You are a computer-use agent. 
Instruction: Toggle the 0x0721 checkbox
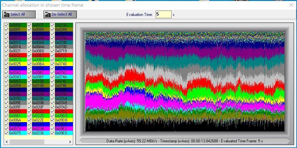click(x=53, y=55)
